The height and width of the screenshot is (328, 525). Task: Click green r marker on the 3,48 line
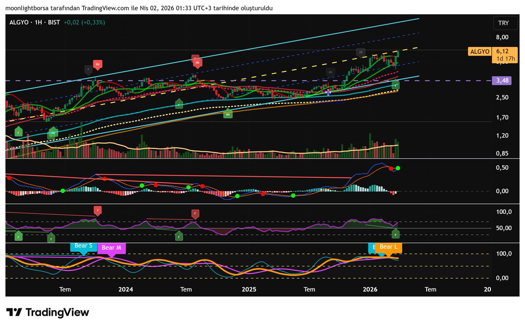396,85
